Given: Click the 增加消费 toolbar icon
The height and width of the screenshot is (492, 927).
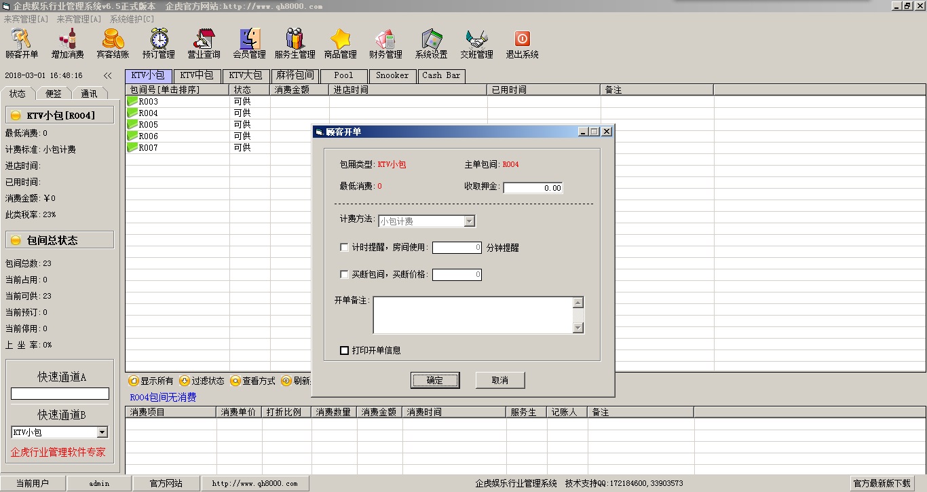Looking at the screenshot, I should point(68,44).
